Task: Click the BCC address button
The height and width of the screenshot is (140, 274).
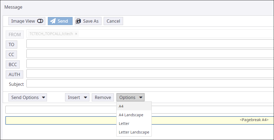Action: pyautogui.click(x=13, y=64)
